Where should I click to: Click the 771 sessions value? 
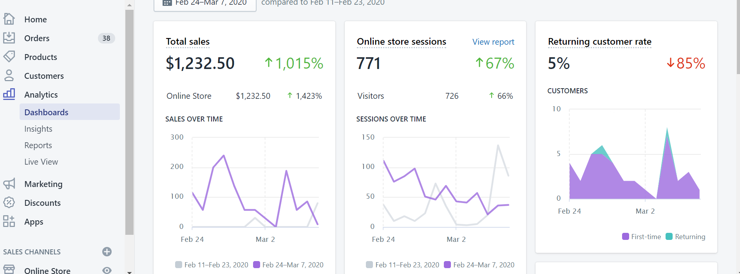point(369,63)
